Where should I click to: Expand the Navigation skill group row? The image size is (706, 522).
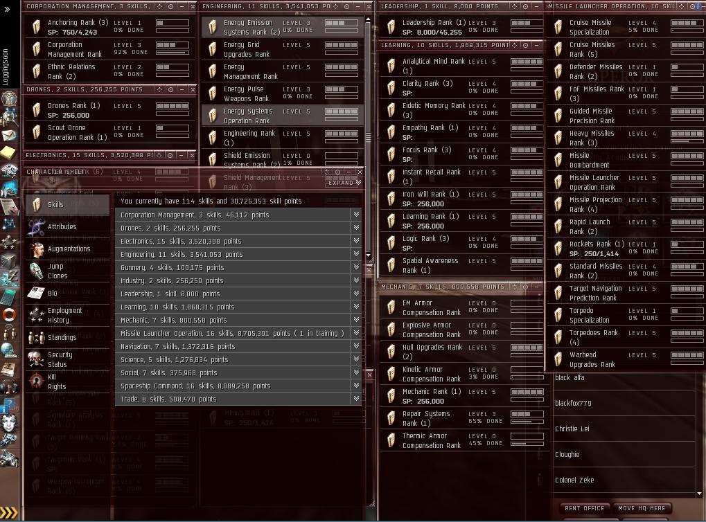pos(356,346)
